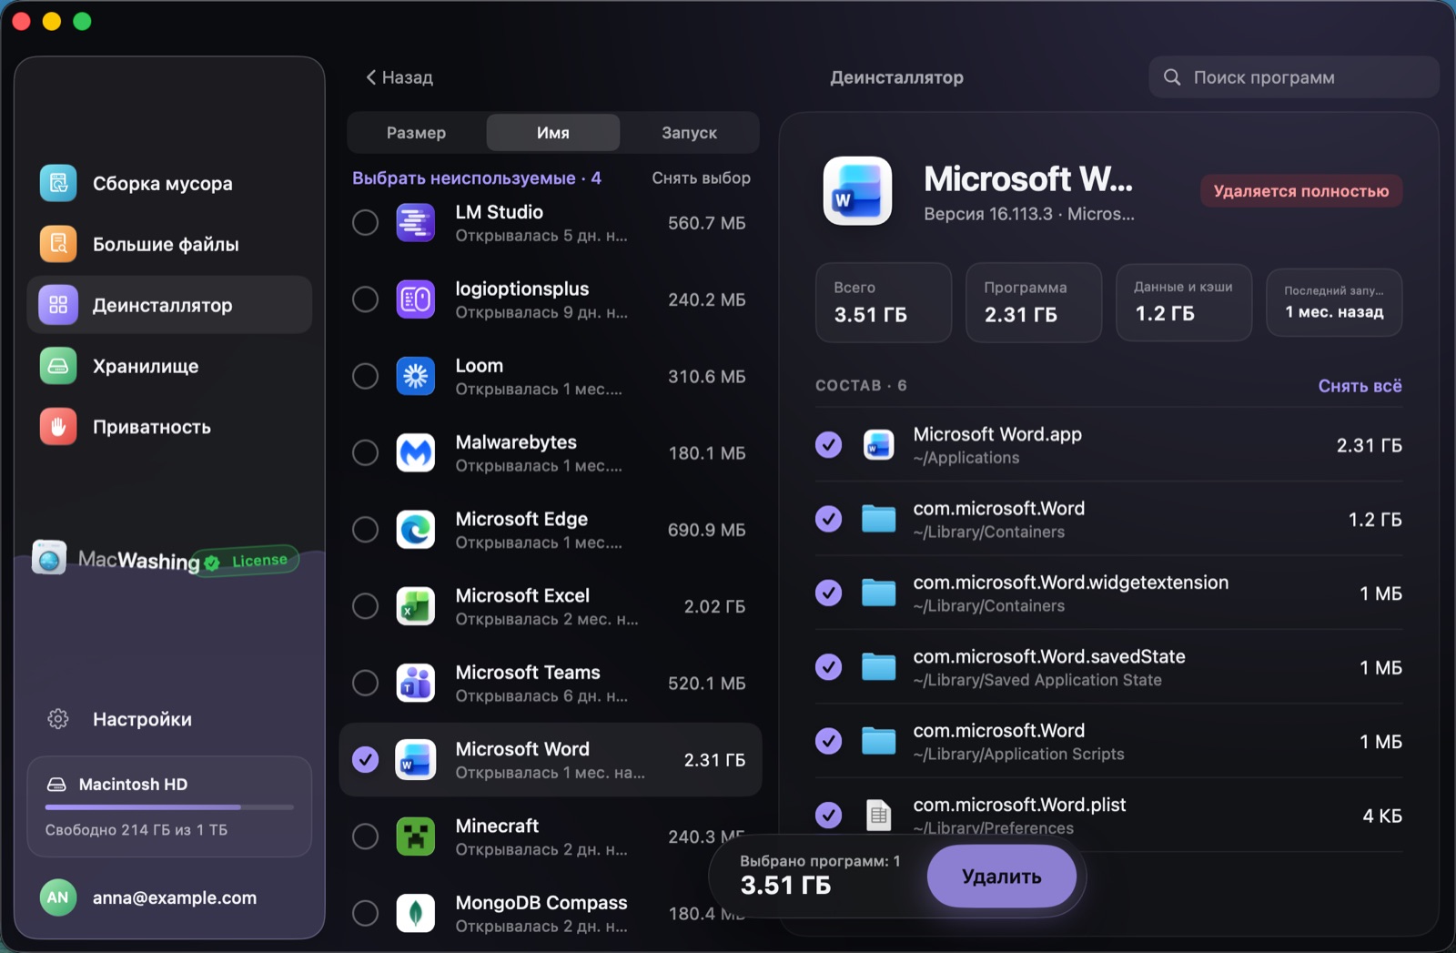Open Сборка мусора cleanup icon

point(58,183)
